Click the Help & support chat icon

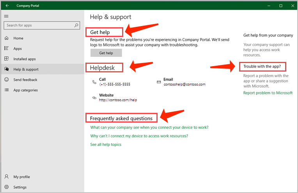[x=7, y=69]
